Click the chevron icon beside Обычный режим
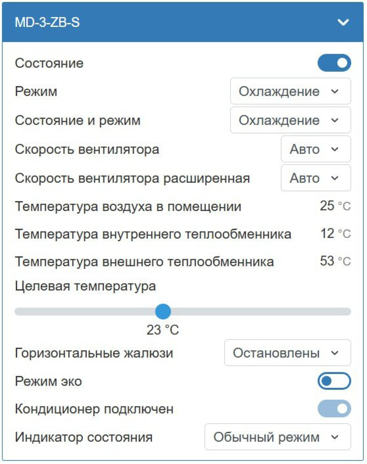The height and width of the screenshot is (464, 367). [334, 436]
